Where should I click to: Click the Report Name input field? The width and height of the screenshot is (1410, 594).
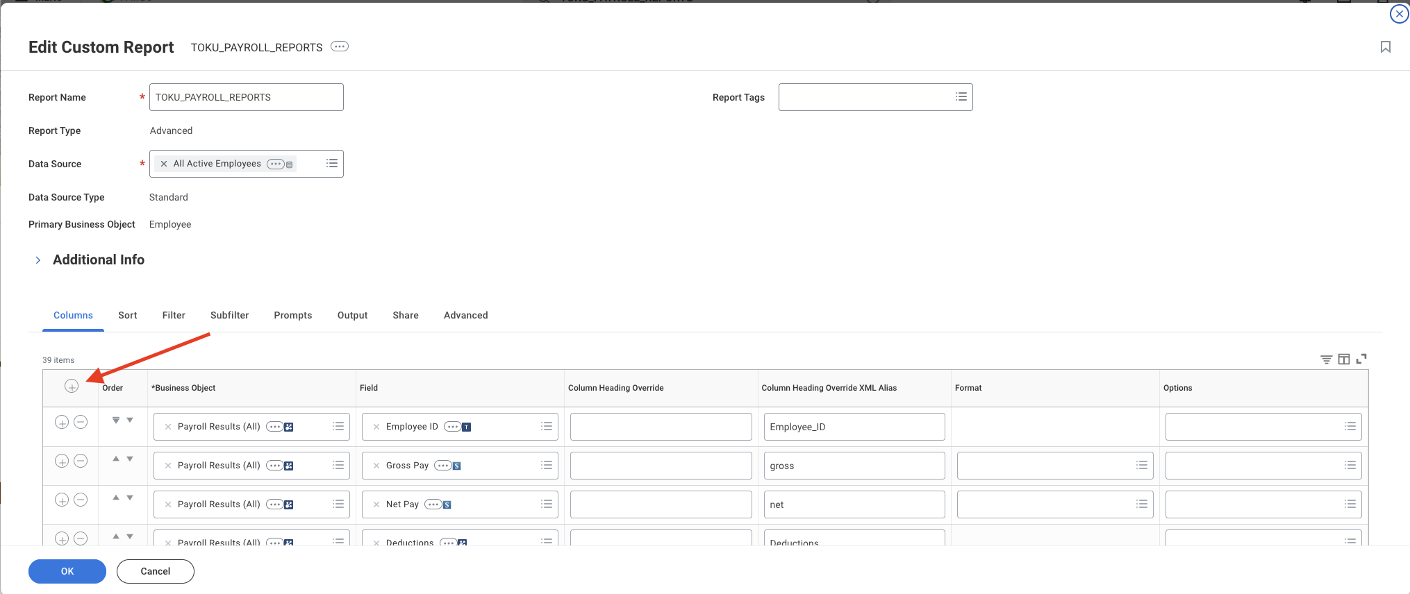(247, 97)
